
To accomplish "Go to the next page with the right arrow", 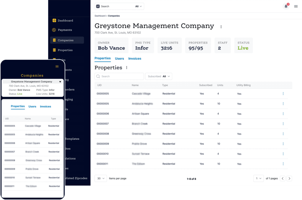I will click(x=289, y=179).
